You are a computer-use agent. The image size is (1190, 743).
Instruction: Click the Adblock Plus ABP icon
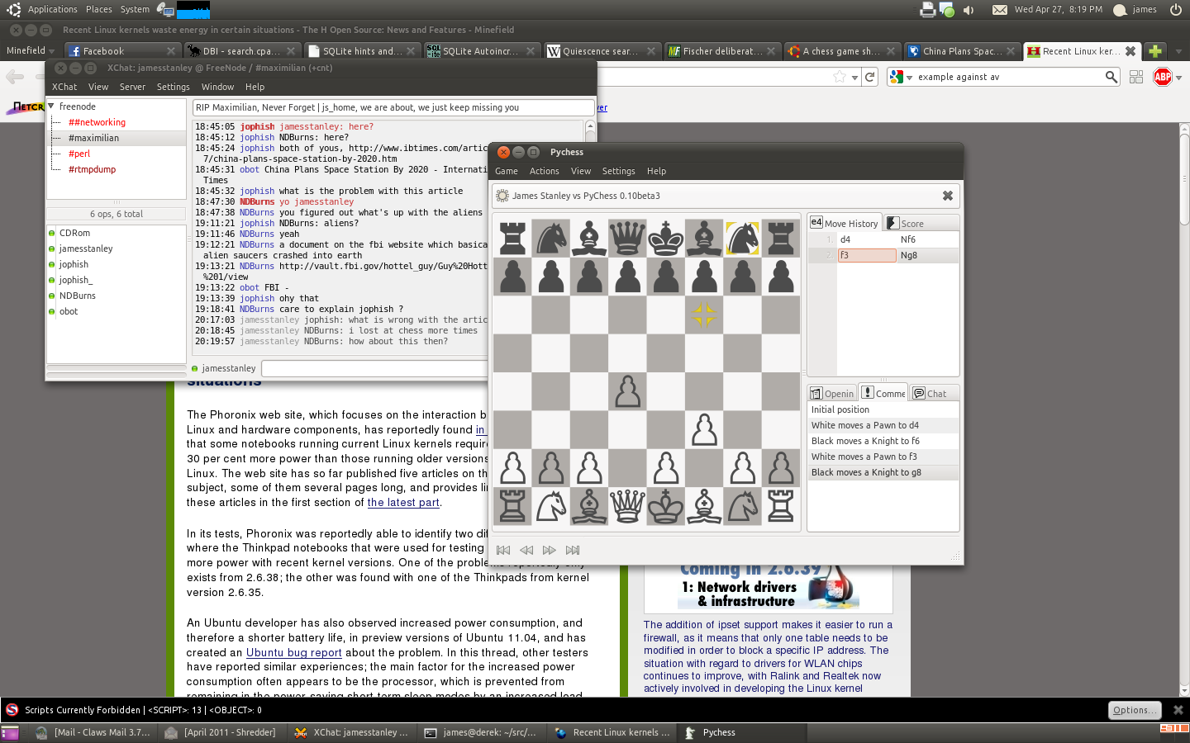[x=1162, y=77]
